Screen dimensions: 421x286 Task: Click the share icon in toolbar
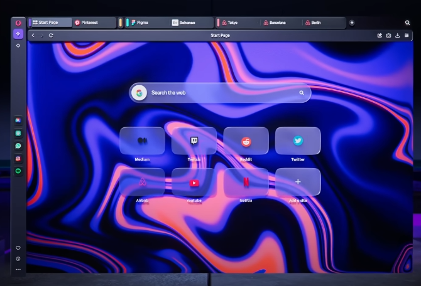[x=380, y=35]
